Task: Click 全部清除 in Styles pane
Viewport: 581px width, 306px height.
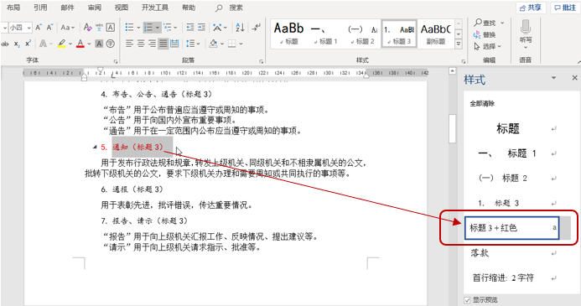Action: (482, 104)
